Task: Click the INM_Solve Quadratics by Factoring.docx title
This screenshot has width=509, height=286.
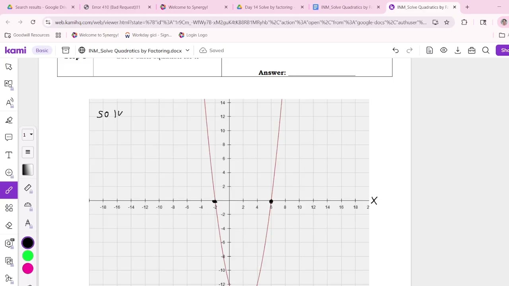Action: point(135,51)
